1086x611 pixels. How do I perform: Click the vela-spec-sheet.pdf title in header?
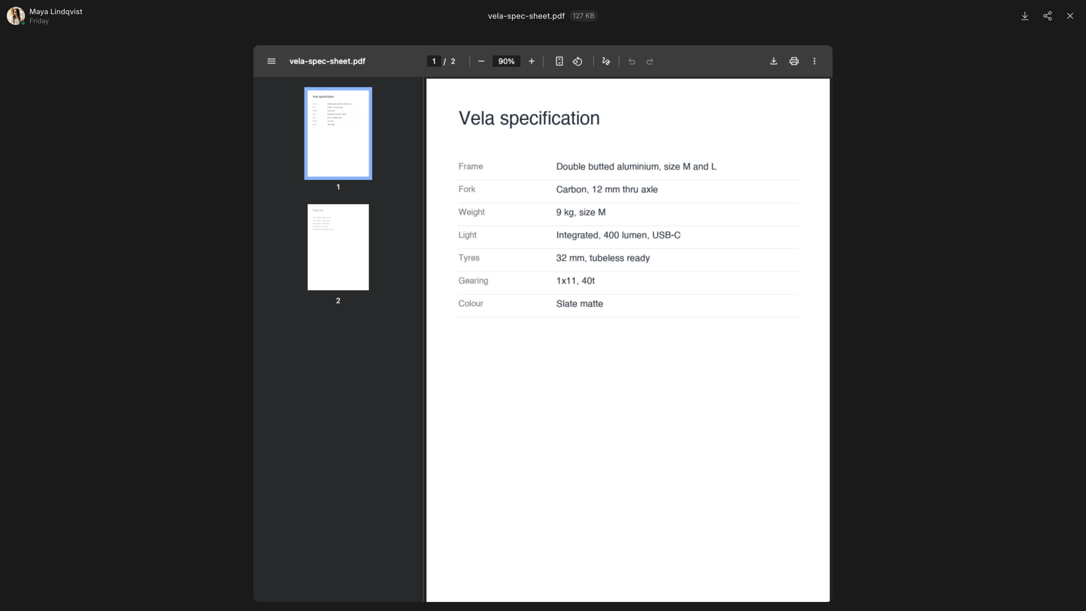coord(526,16)
